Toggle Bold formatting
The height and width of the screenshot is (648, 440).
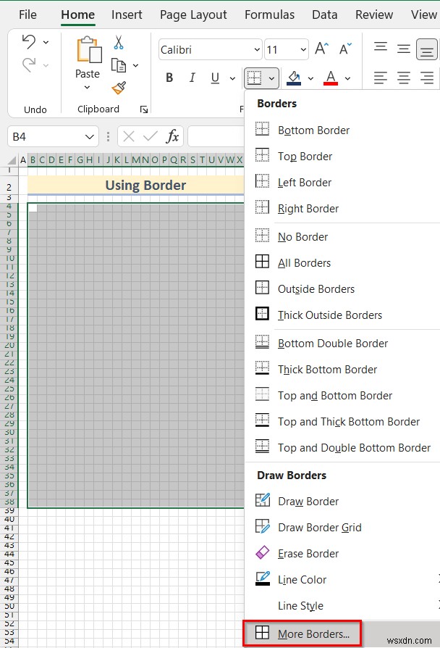click(x=169, y=78)
